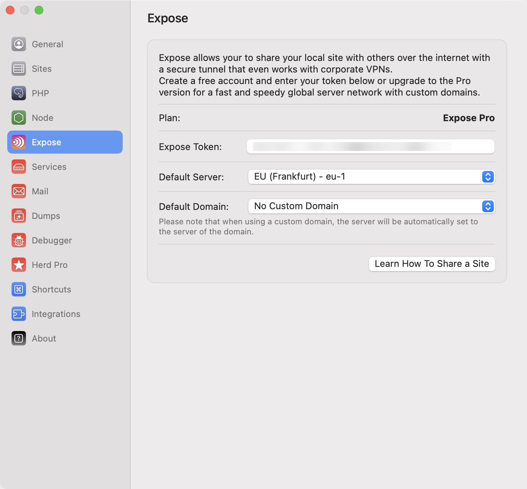This screenshot has width=527, height=489.
Task: Click the Herd Pro star icon
Action: pos(19,265)
